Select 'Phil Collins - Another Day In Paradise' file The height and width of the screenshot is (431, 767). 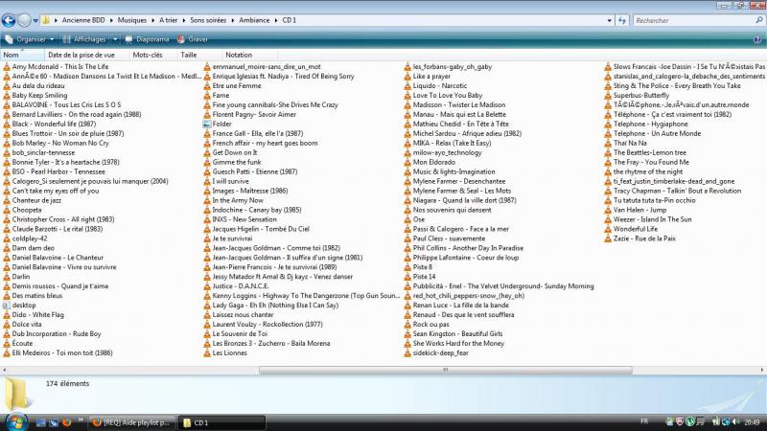tap(463, 248)
